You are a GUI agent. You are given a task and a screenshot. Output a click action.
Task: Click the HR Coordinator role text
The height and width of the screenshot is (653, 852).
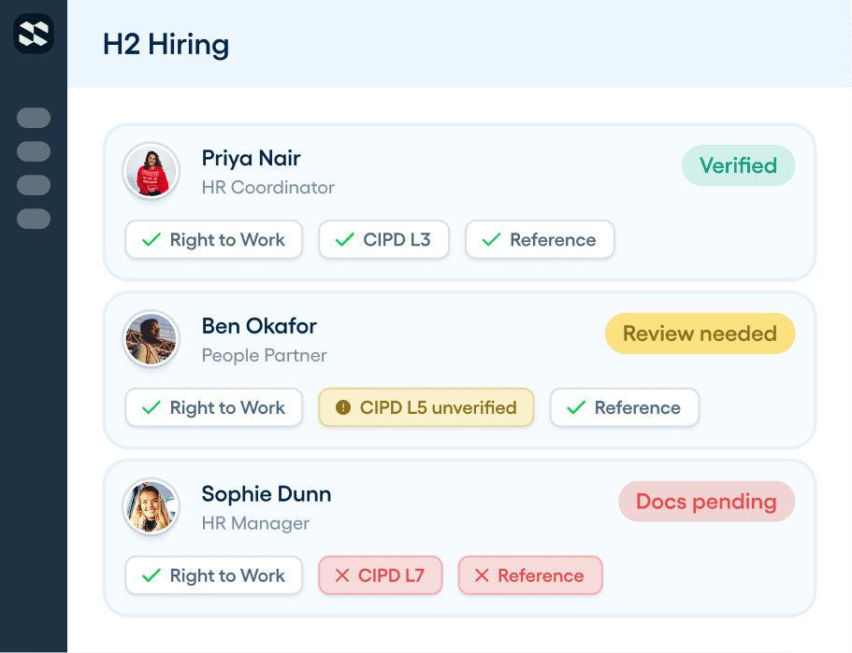267,187
